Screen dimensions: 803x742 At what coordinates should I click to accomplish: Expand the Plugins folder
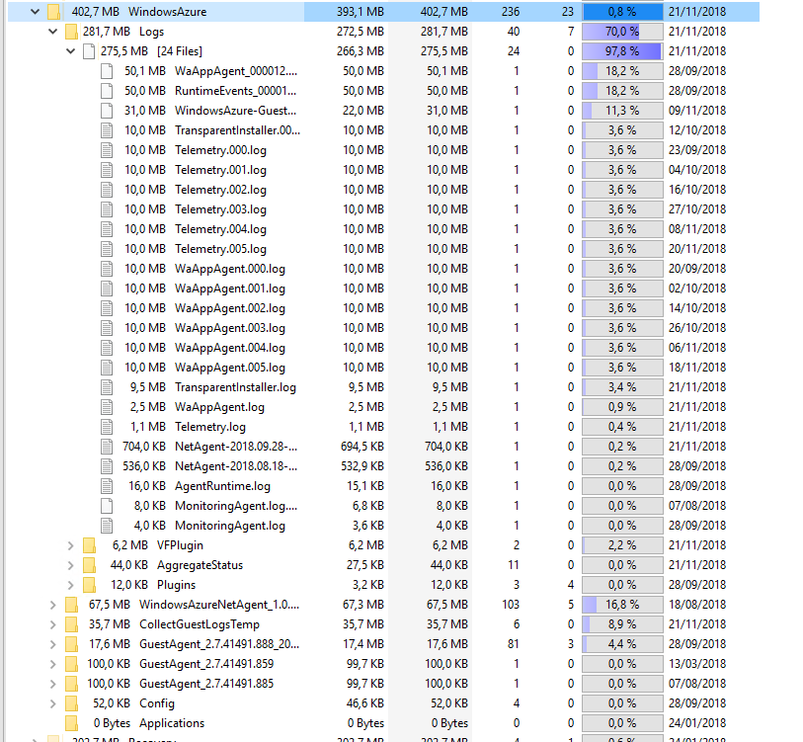coord(70,585)
